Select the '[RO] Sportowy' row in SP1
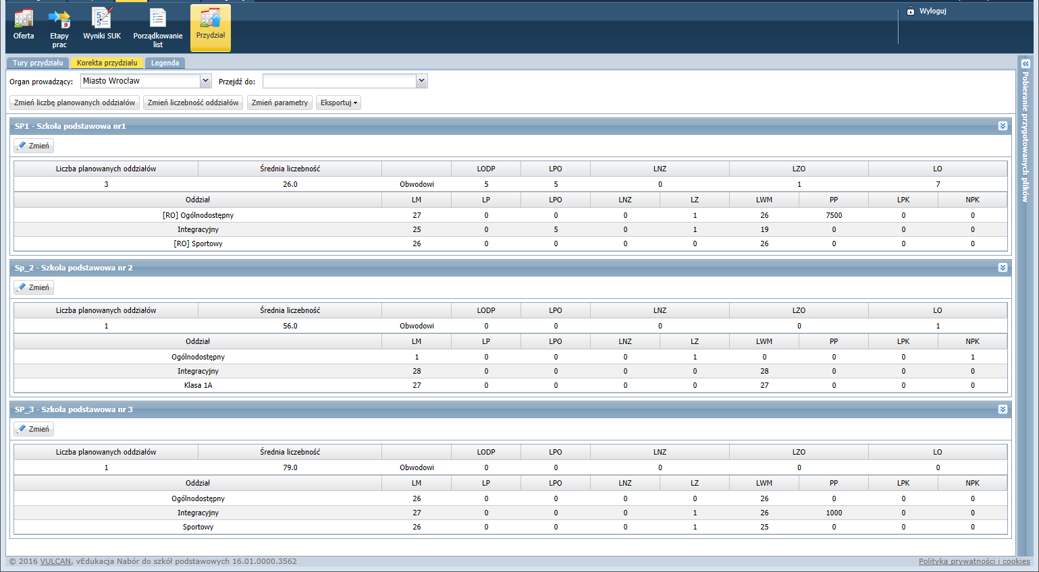Screen dimensions: 1039x572 click(x=510, y=244)
